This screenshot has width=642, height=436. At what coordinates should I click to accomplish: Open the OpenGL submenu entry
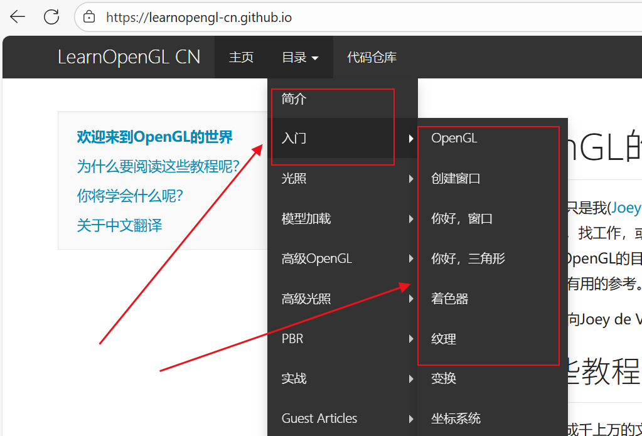pos(493,139)
